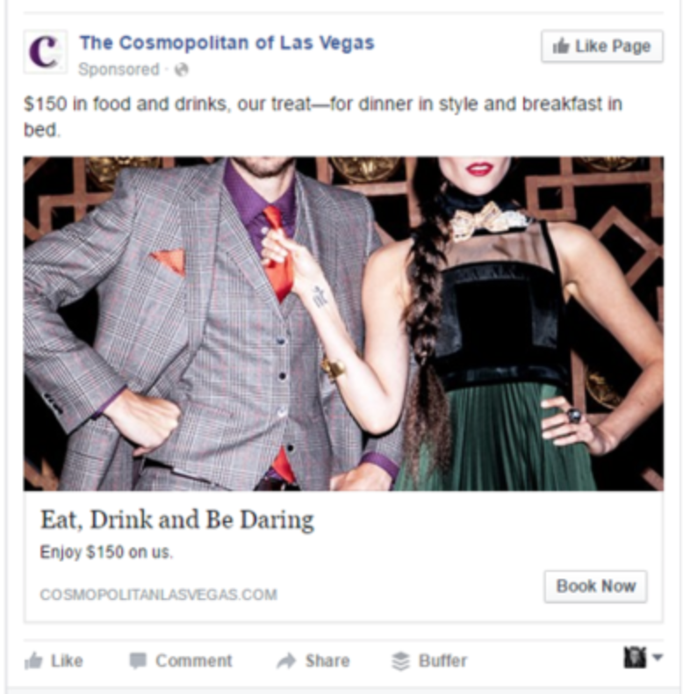
Task: Click the Like Page button
Action: pos(601,46)
